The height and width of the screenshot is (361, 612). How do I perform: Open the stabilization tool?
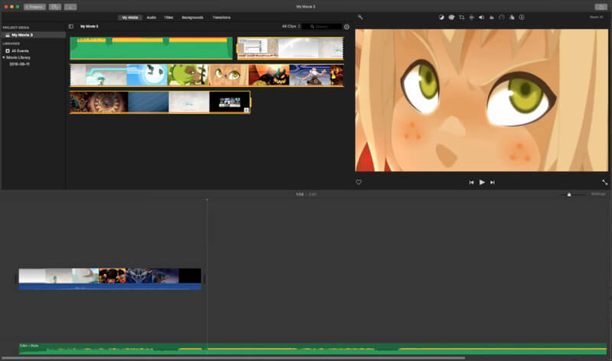tap(471, 17)
